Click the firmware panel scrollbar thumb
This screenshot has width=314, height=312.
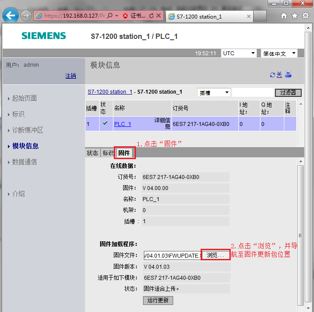point(300,235)
